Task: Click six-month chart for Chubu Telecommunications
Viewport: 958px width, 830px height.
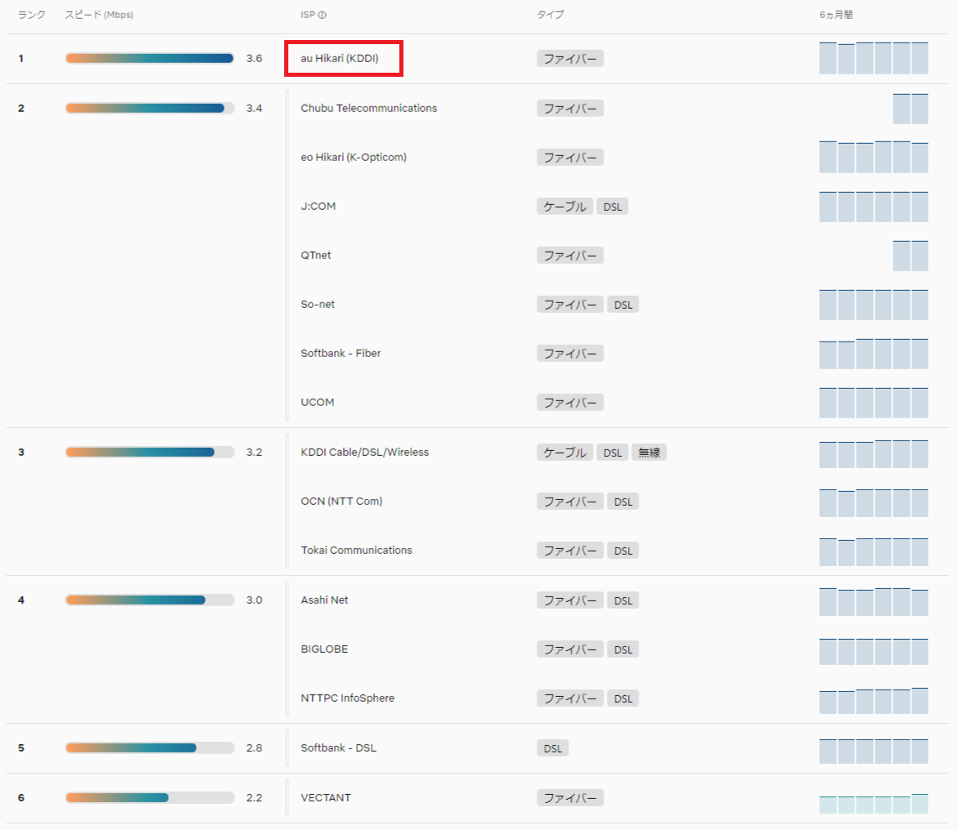Action: 911,109
